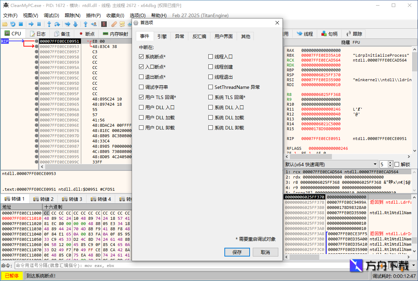Select the Step Into icon
The height and width of the screenshot is (281, 418).
[x=49, y=24]
